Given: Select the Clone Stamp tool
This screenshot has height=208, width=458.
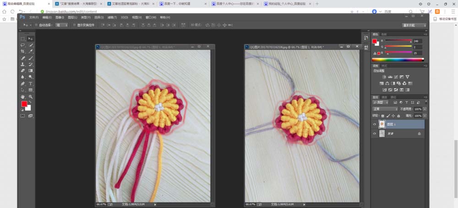Looking at the screenshot, I should (23, 64).
